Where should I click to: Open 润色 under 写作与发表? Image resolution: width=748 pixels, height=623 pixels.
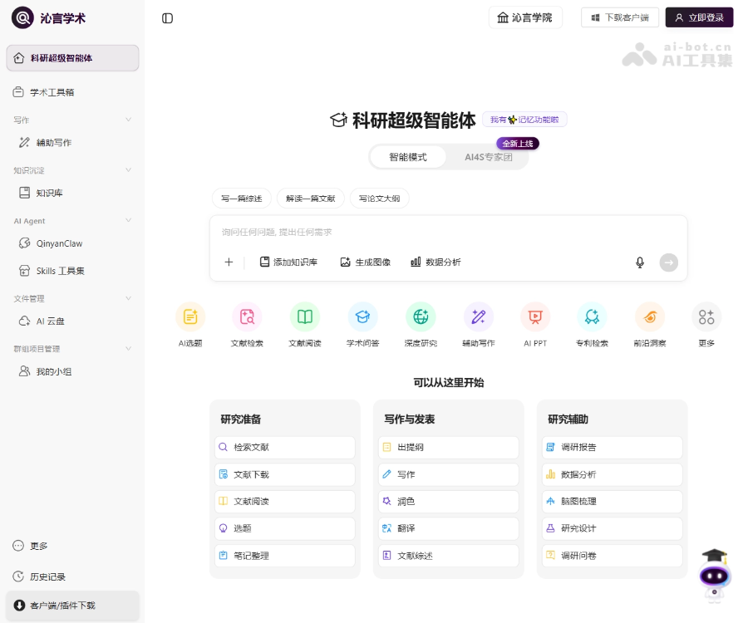pos(449,502)
